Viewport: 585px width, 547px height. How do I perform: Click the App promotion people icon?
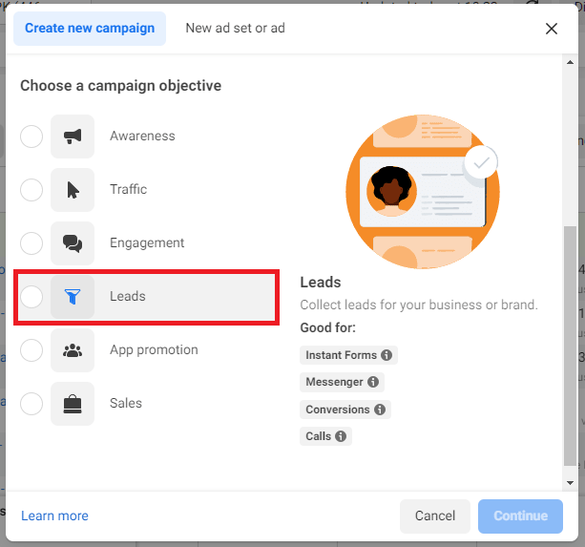(x=73, y=350)
